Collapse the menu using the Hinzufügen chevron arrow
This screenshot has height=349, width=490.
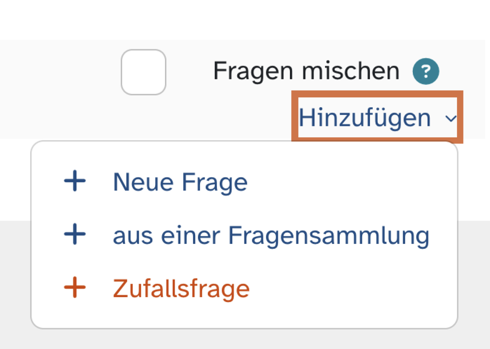pos(451,119)
